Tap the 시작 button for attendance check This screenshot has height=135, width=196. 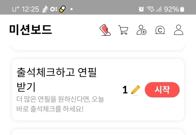point(162,90)
